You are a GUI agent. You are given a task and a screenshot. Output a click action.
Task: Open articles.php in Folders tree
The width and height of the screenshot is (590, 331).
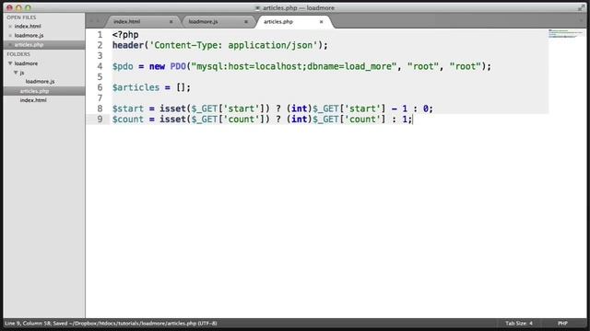(34, 91)
